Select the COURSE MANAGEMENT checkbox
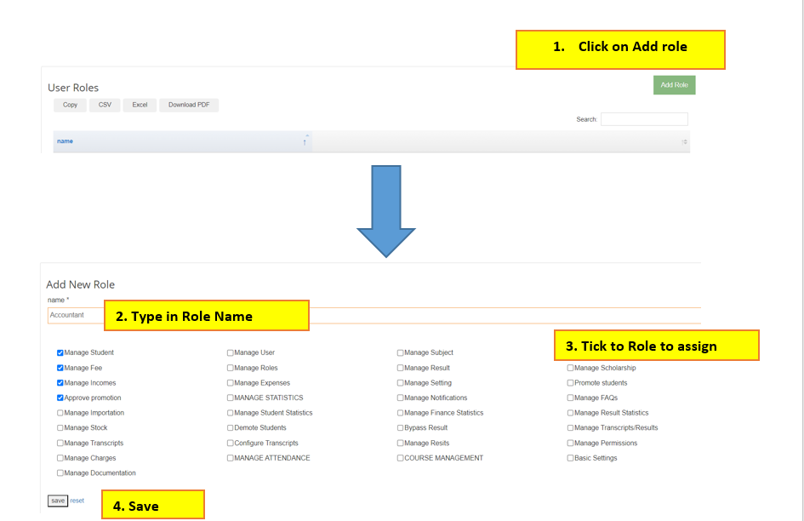 pos(401,458)
